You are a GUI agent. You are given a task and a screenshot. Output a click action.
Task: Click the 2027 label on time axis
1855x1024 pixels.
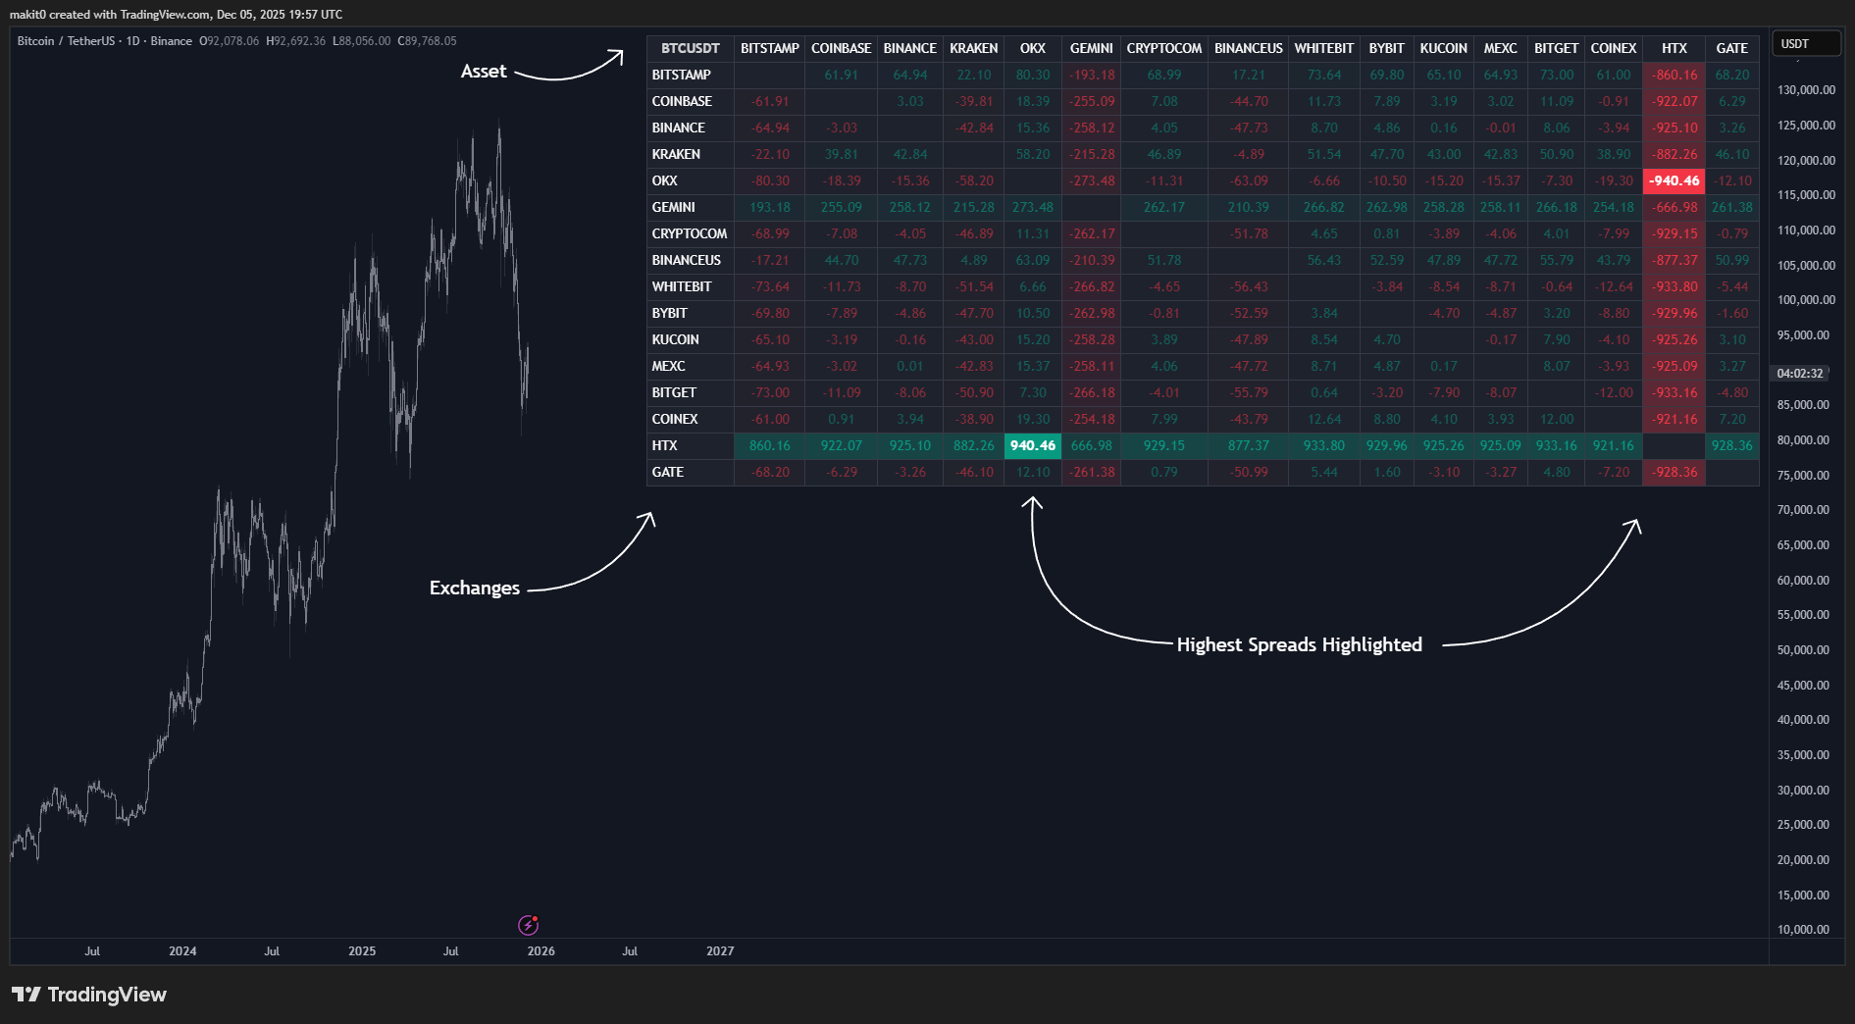tap(720, 951)
